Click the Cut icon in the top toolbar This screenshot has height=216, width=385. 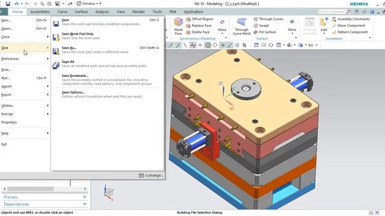(x=35, y=4)
